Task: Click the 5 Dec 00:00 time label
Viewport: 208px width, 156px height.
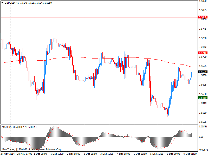Action: tap(140, 154)
